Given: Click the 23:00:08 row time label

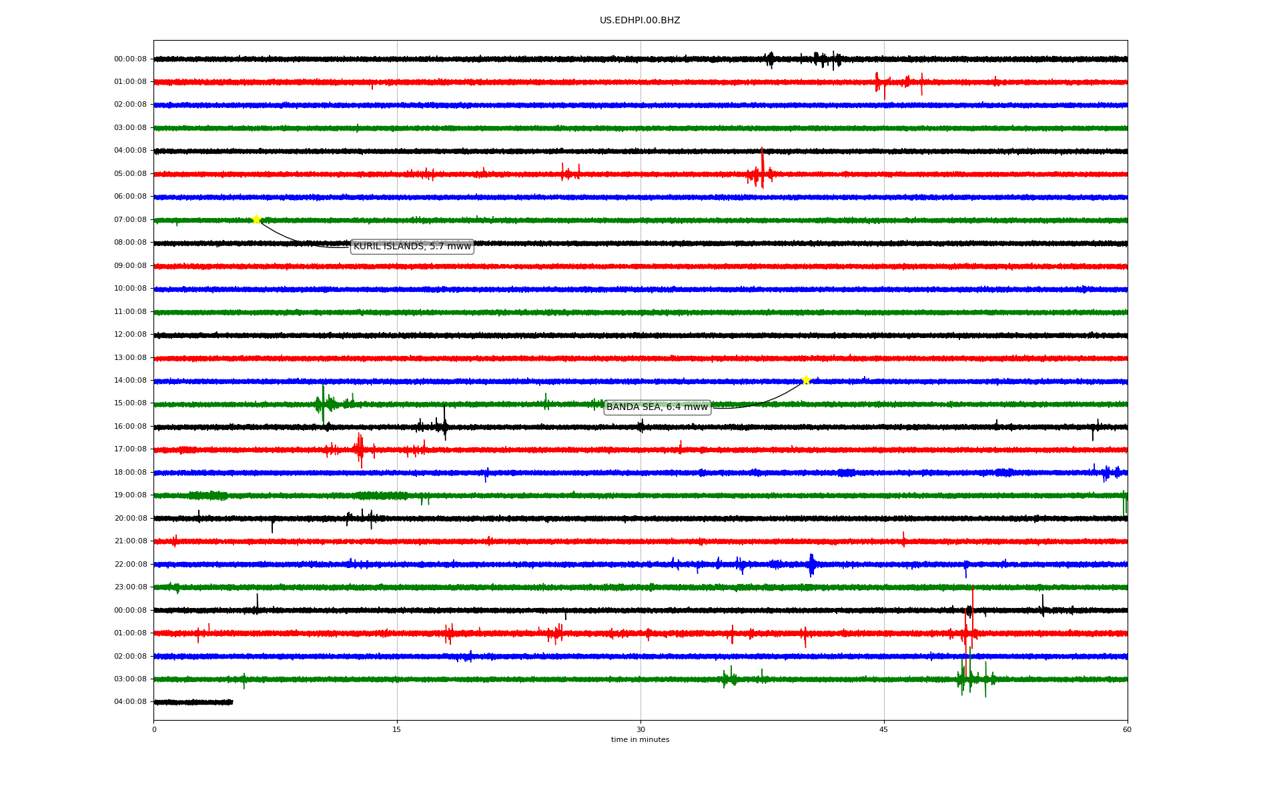Looking at the screenshot, I should click(130, 587).
